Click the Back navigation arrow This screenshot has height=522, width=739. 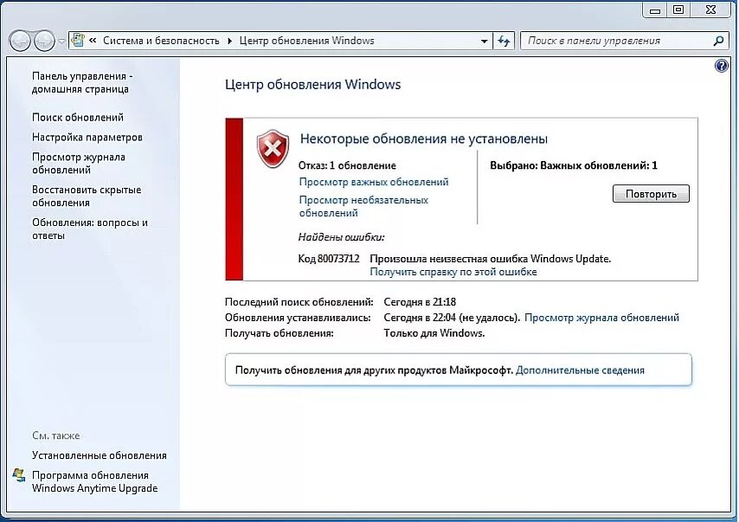pyautogui.click(x=20, y=41)
